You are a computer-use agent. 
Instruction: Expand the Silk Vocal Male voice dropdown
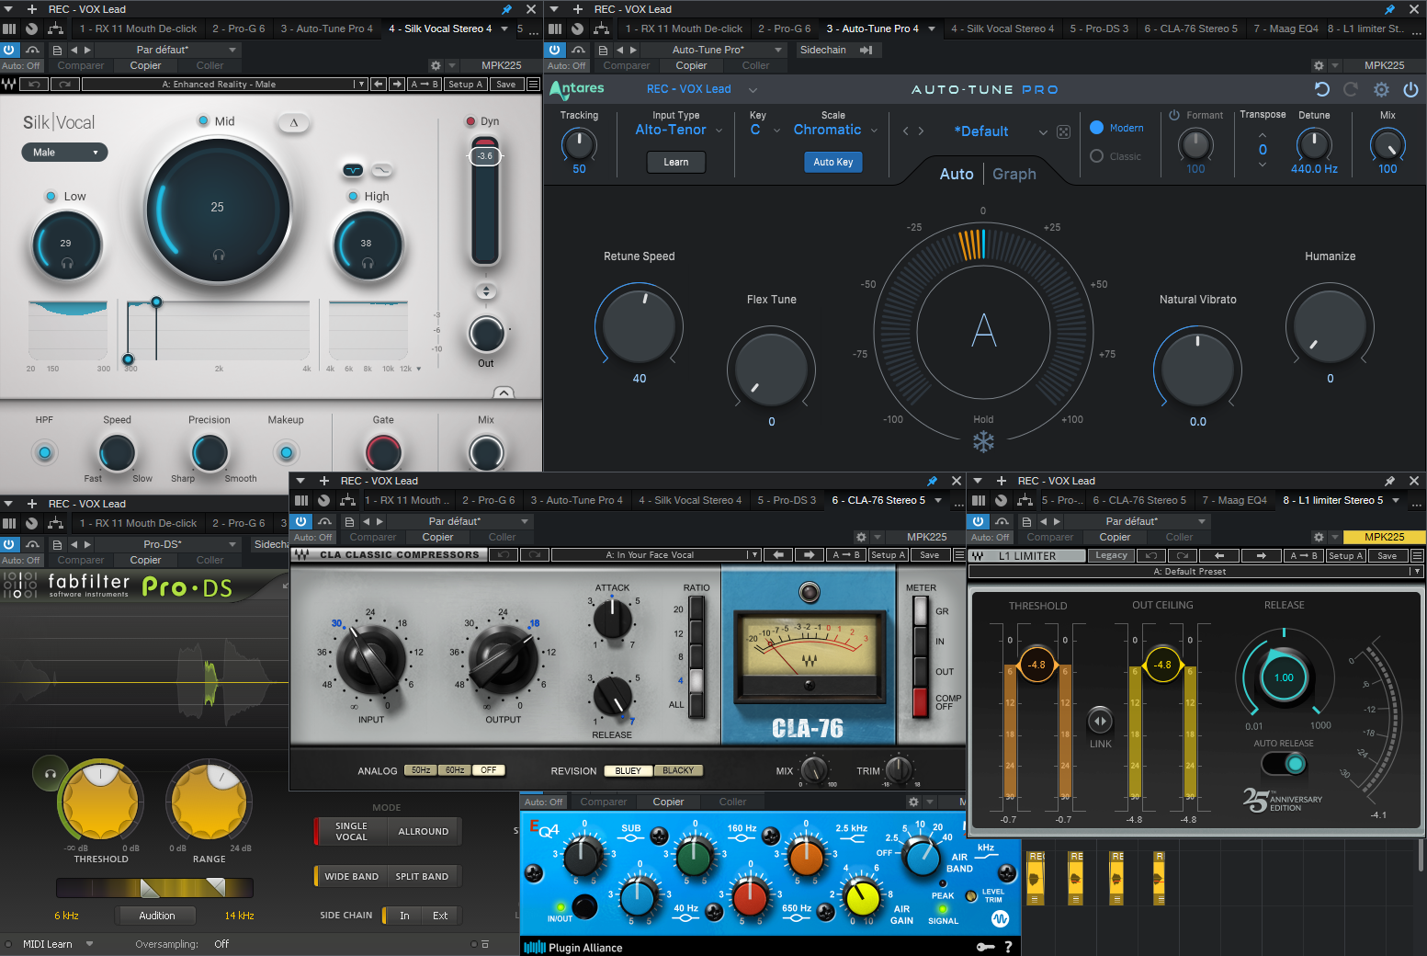click(64, 153)
